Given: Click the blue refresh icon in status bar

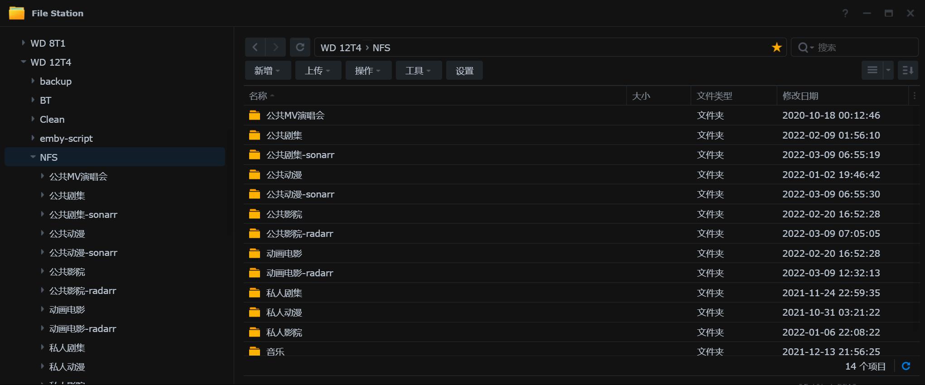Looking at the screenshot, I should (x=906, y=366).
